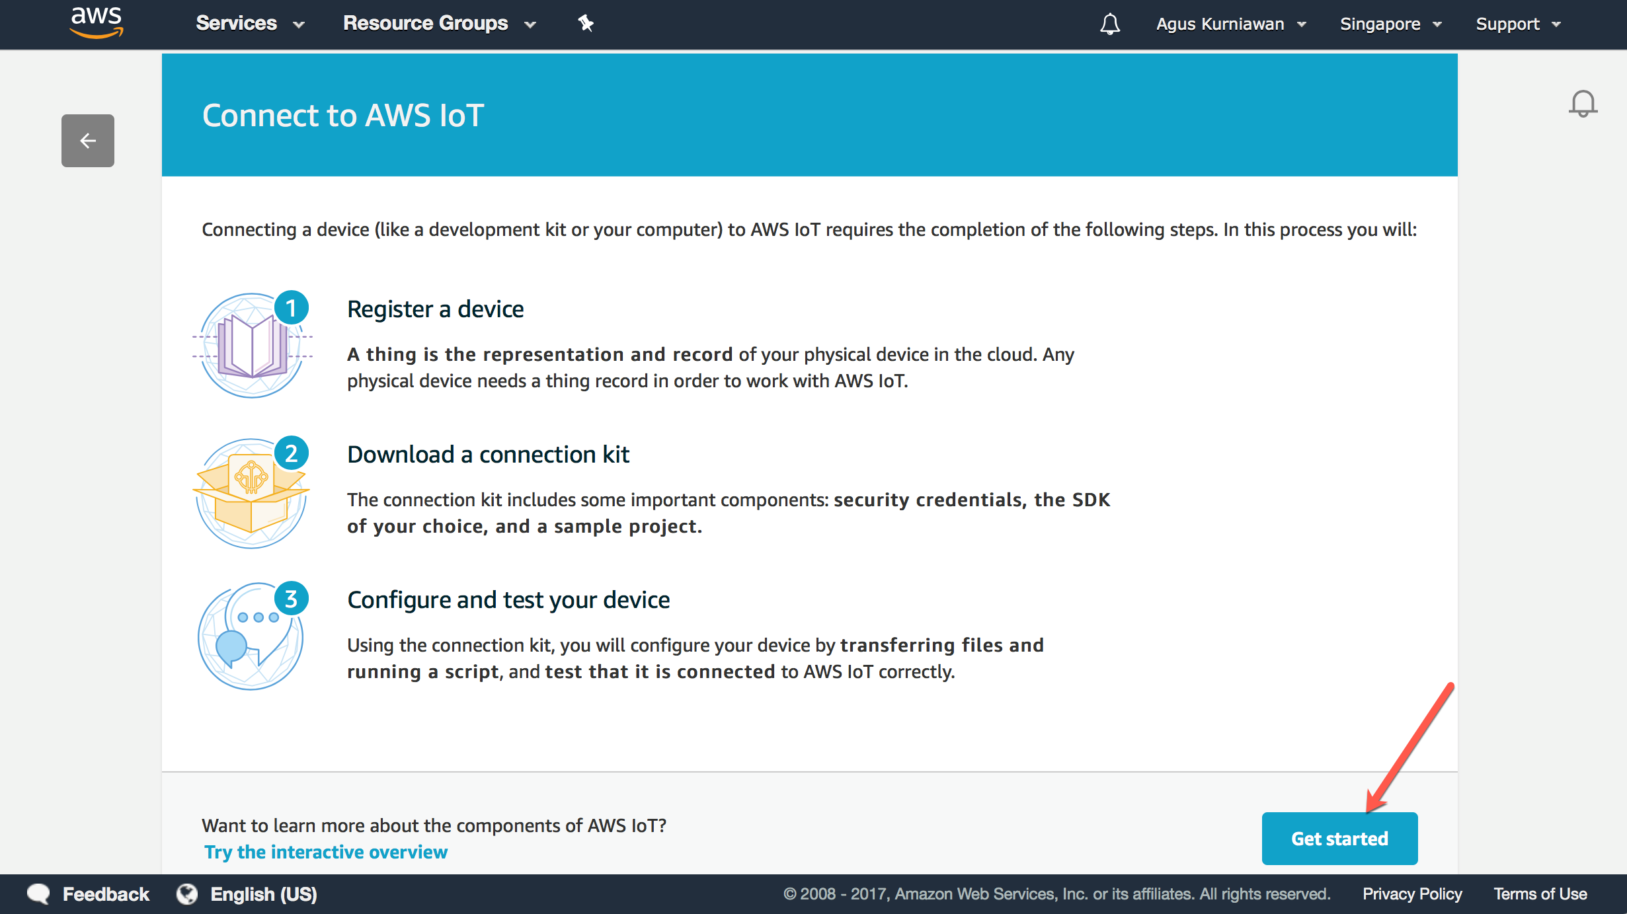The image size is (1627, 914).
Task: Open the Feedback link in footer
Action: click(106, 894)
